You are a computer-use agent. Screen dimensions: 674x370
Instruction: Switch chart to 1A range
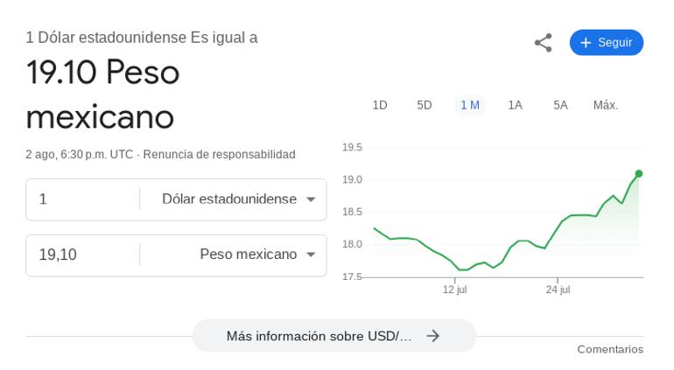click(x=515, y=105)
